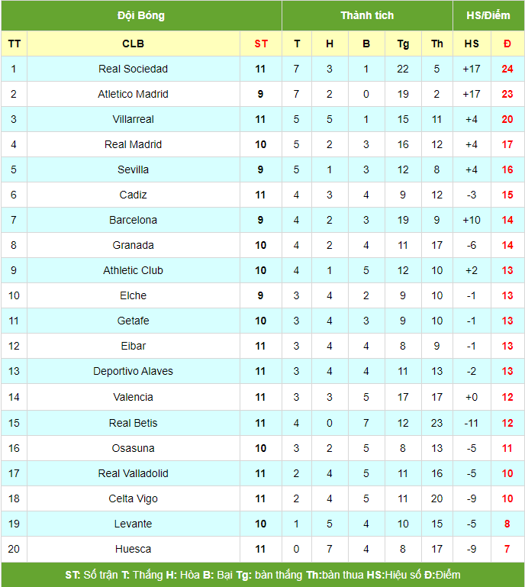The height and width of the screenshot is (587, 525).
Task: Click the Real Sociedad team name
Action: tap(133, 69)
